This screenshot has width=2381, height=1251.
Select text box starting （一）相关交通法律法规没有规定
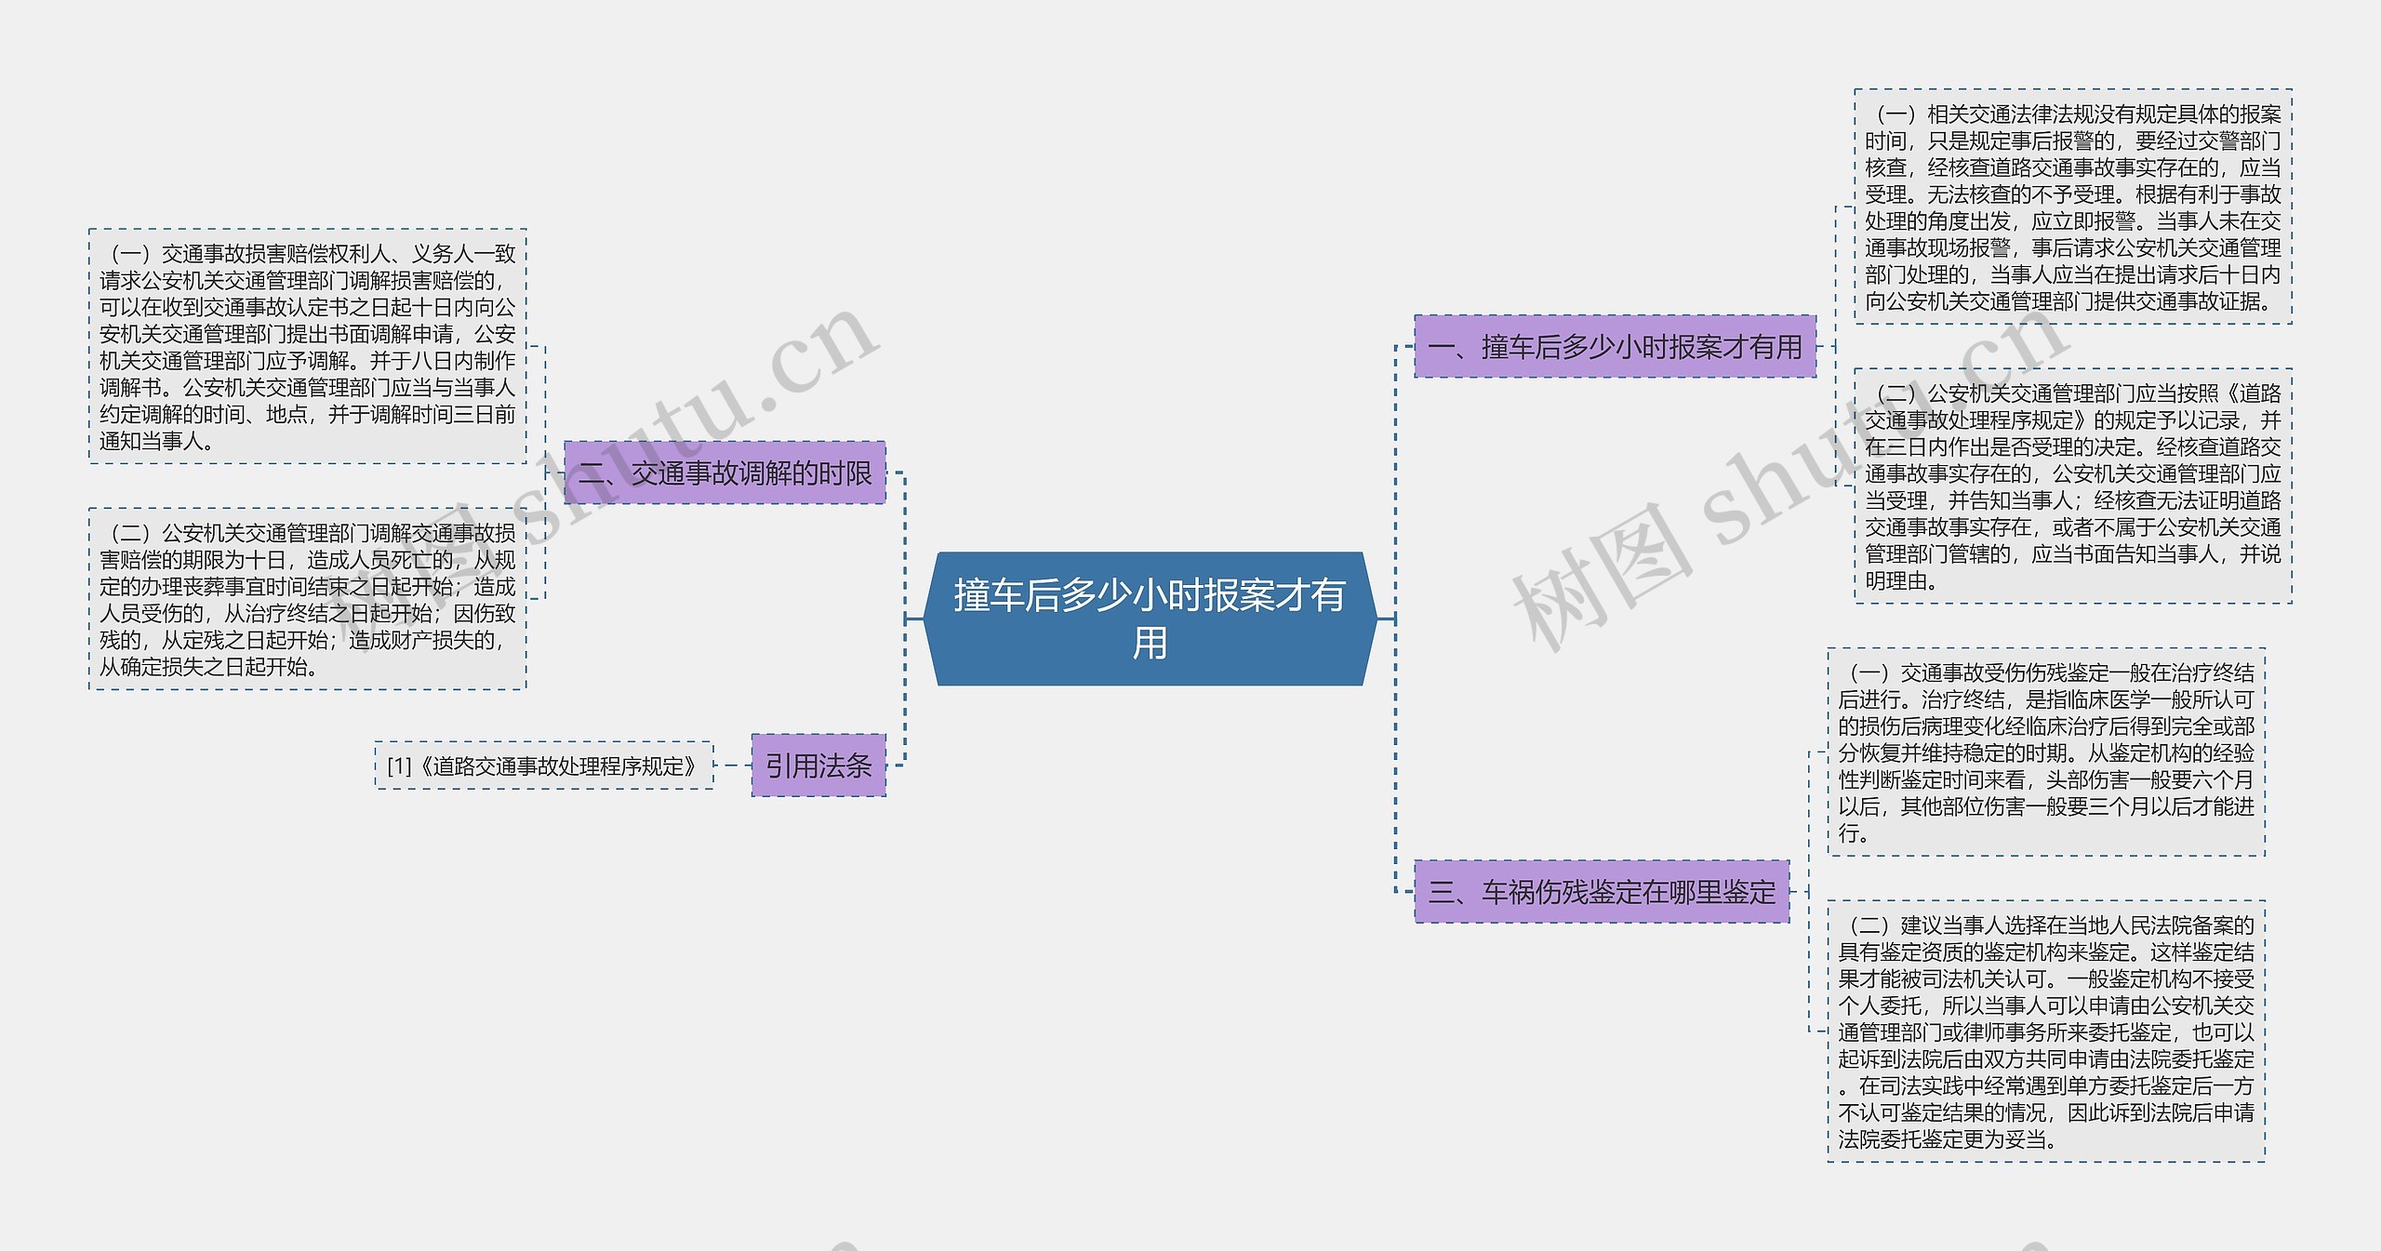(x=2073, y=206)
